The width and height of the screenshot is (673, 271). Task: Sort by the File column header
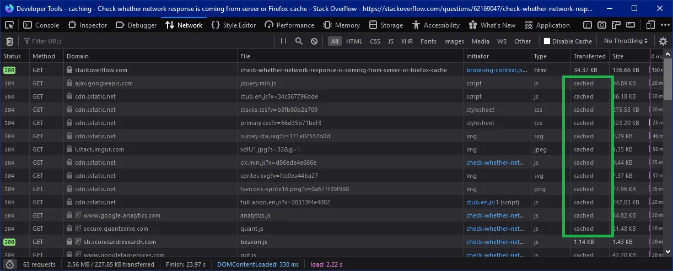(351, 56)
